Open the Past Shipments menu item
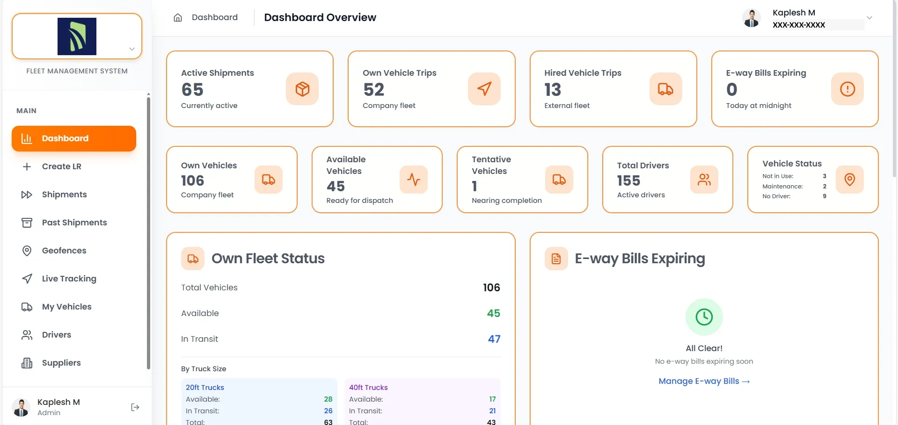The height and width of the screenshot is (425, 898). coord(74,223)
